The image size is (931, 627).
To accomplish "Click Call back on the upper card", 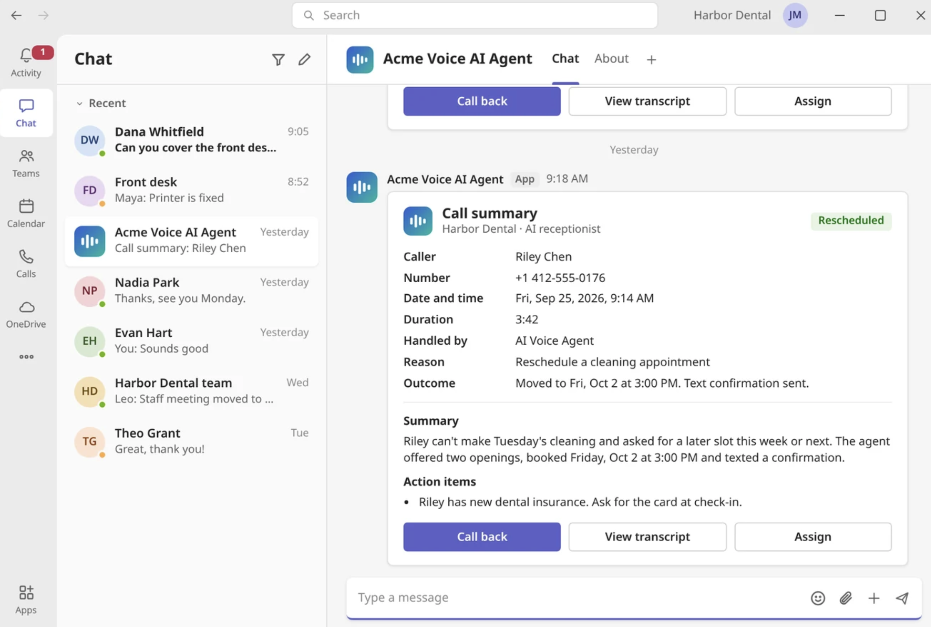I will [x=482, y=101].
